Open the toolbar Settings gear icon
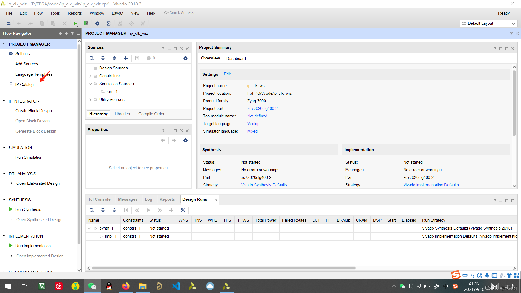Viewport: 521px width, 293px height. point(97,24)
